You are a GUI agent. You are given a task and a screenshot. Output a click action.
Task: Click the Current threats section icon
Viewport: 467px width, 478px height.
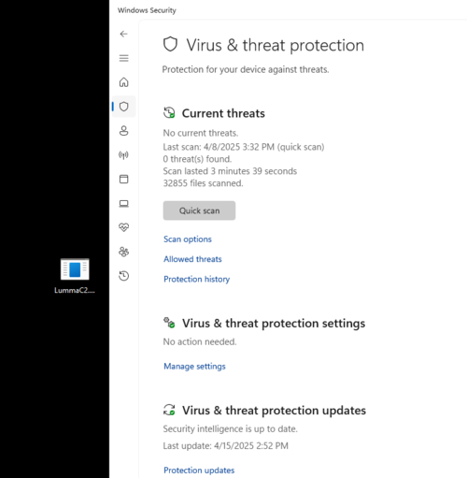[x=169, y=112]
